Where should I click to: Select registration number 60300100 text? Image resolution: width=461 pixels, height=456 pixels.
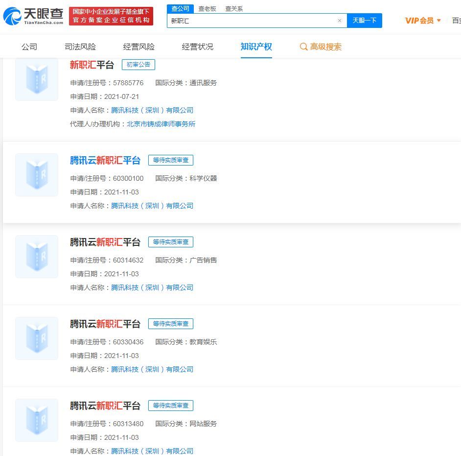click(128, 178)
